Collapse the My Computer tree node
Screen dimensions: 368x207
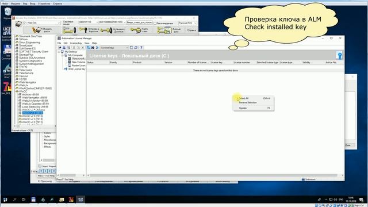[x=63, y=55]
